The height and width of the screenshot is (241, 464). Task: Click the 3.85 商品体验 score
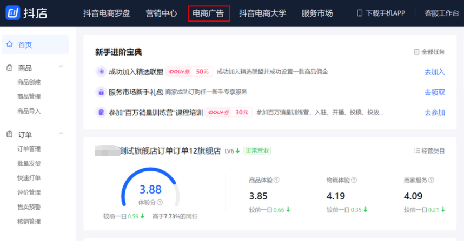[x=258, y=196]
